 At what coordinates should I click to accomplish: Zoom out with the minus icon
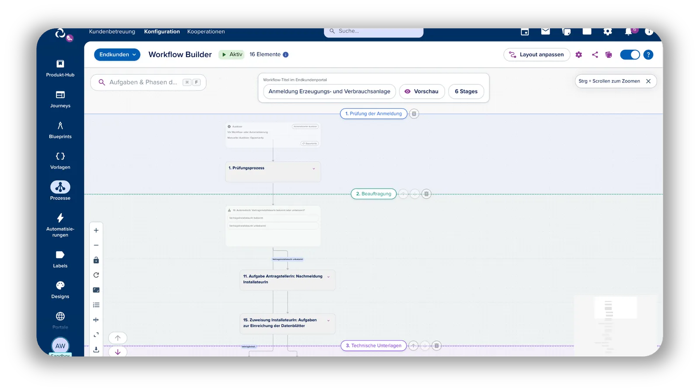tap(96, 245)
